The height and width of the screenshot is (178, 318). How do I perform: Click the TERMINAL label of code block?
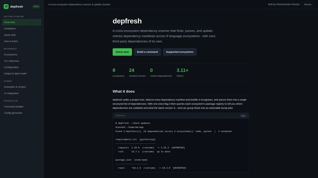(x=120, y=116)
